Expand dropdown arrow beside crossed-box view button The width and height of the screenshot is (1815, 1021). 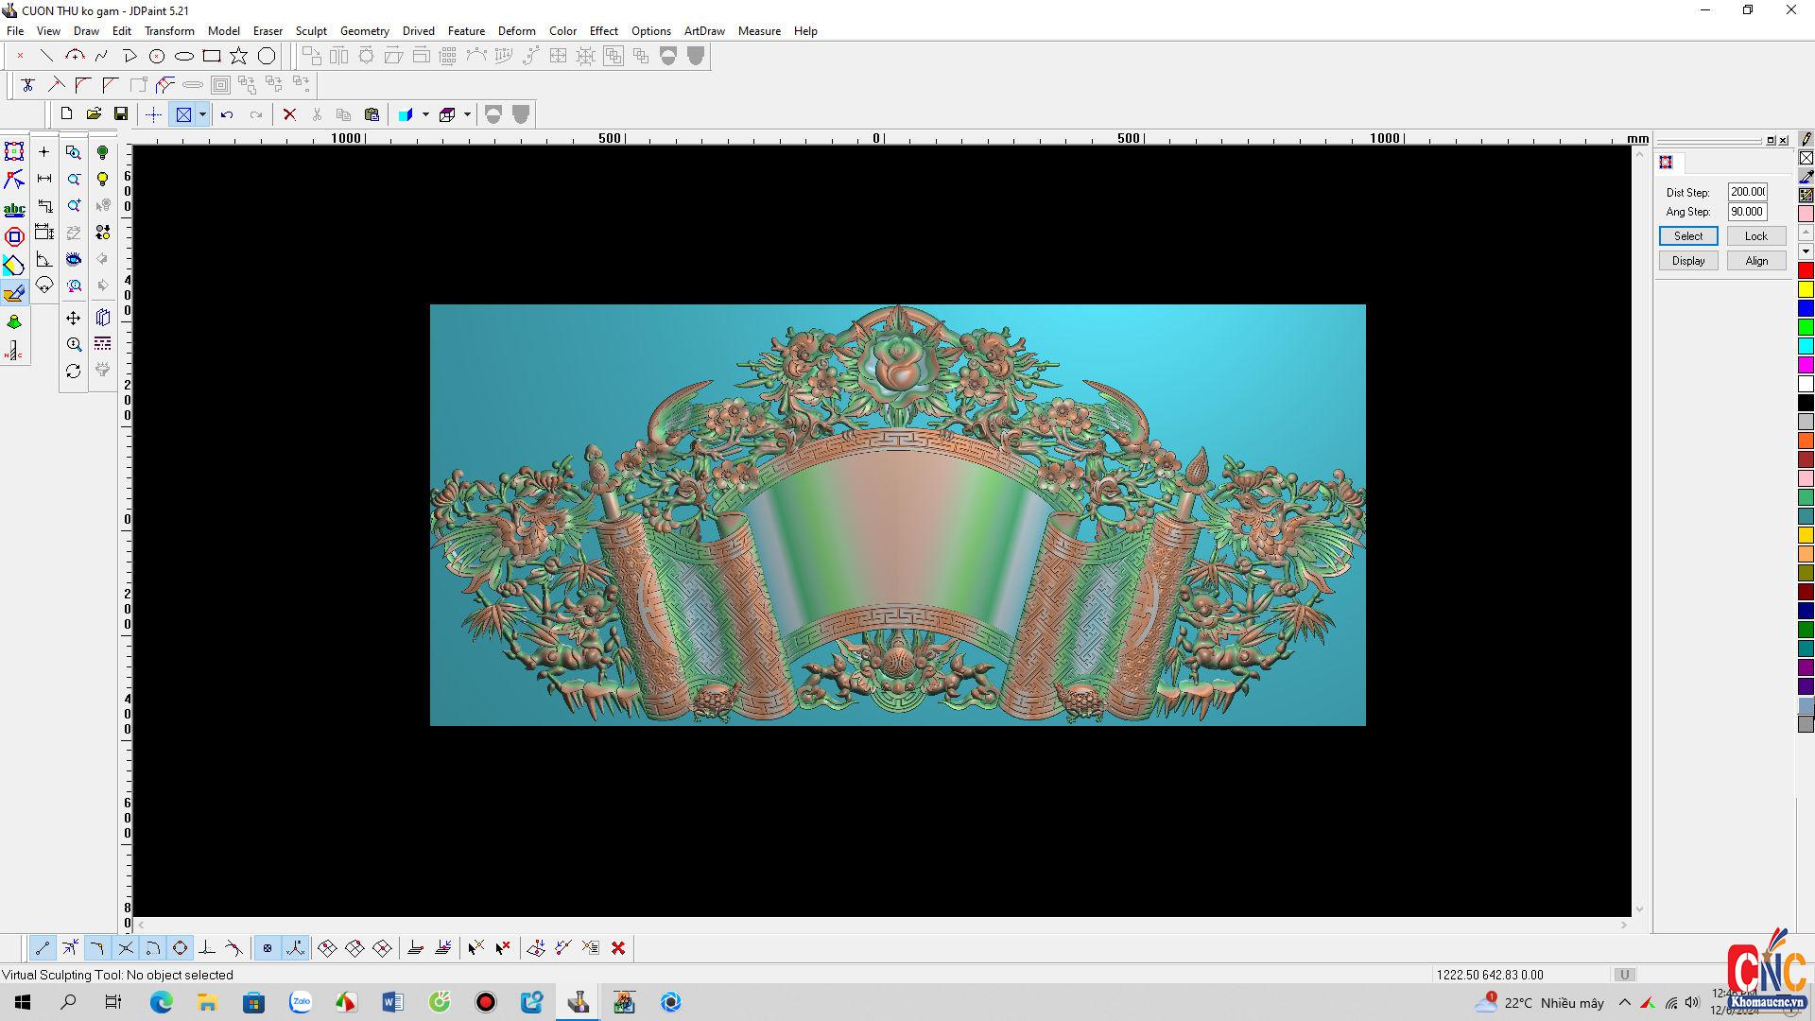click(x=202, y=114)
